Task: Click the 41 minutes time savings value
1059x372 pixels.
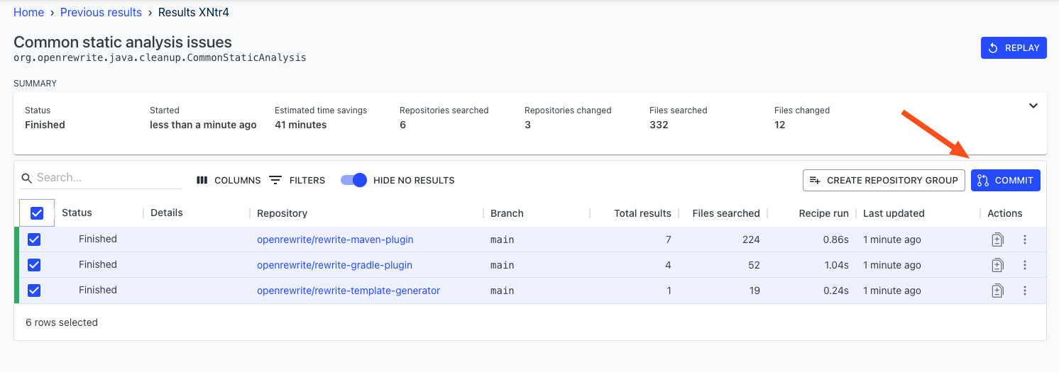Action: 301,125
